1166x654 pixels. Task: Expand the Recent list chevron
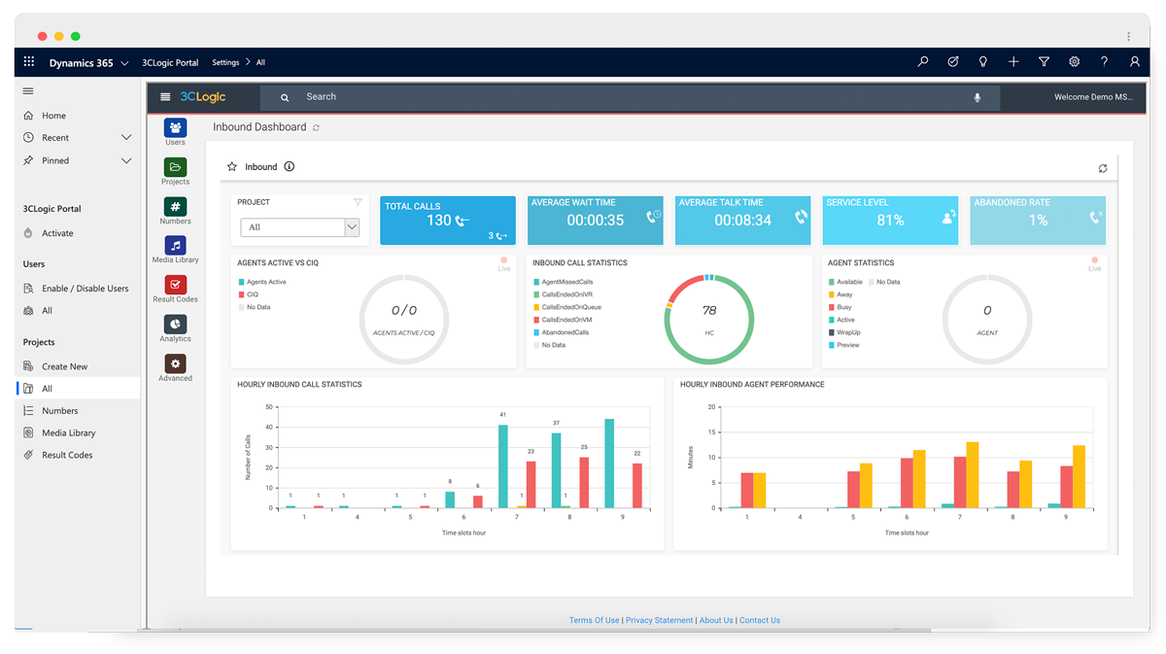[x=126, y=138]
